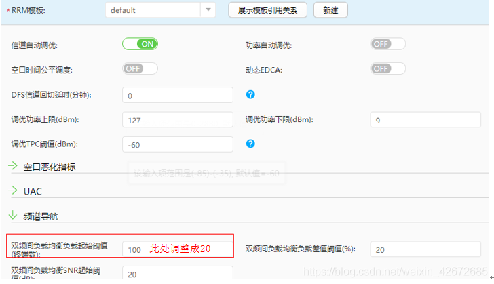This screenshot has width=494, height=284.
Task: Click the 调优功率上限 input showing 127
Action: point(178,120)
